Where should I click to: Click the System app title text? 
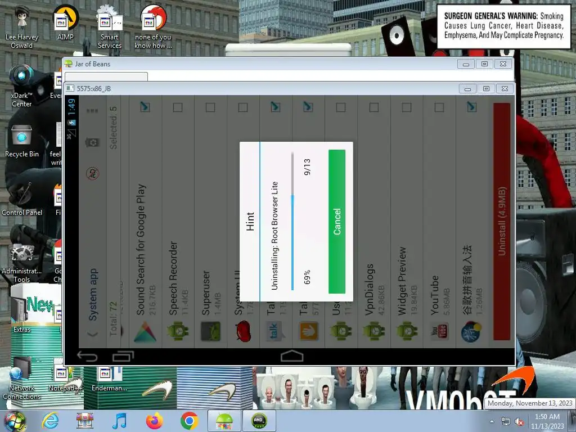pos(93,295)
